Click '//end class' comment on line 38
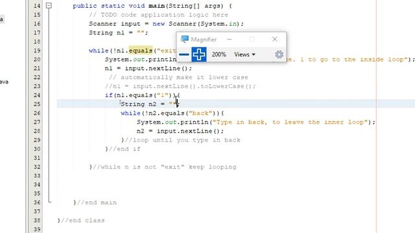The height and width of the screenshot is (233, 415). [82, 220]
